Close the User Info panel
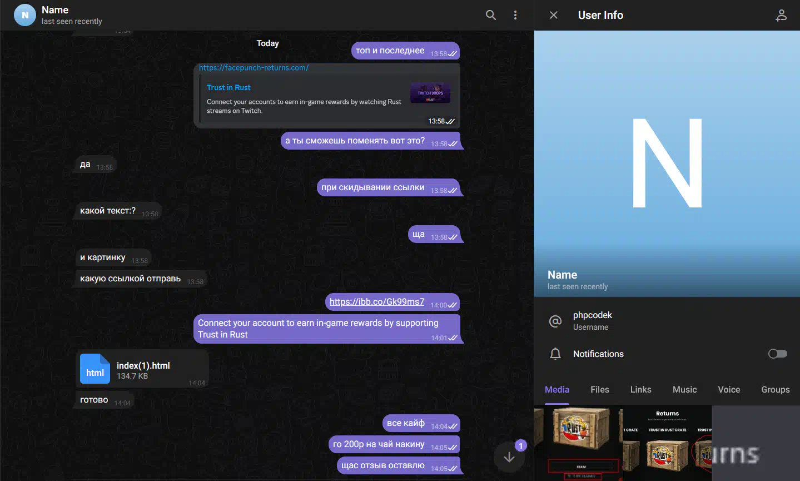This screenshot has width=800, height=481. click(554, 15)
